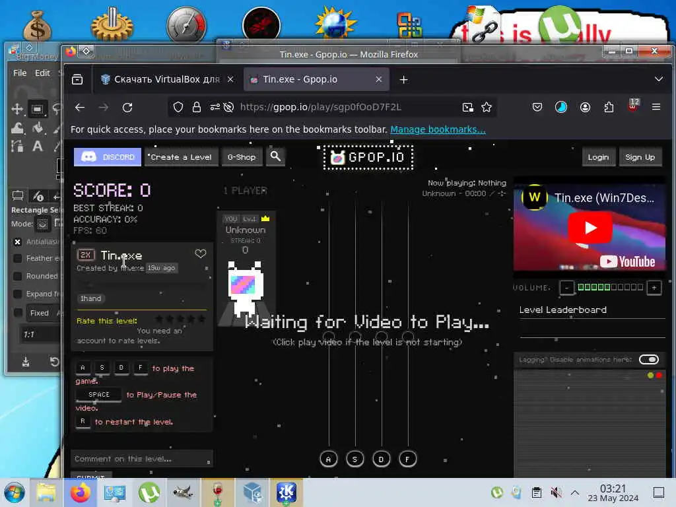This screenshot has width=676, height=507.
Task: Click the GPOP.IO logo
Action: coord(368,157)
